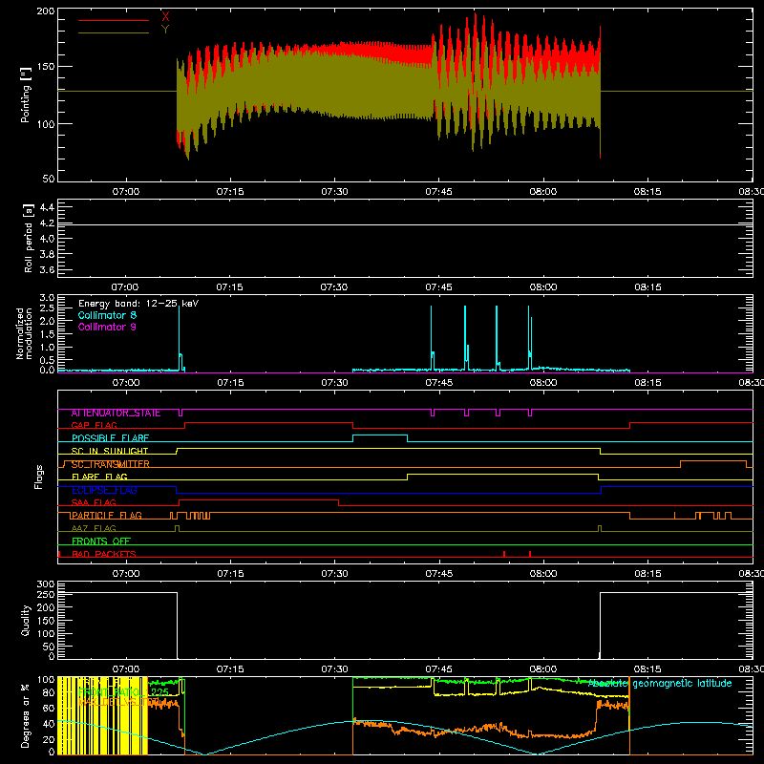
Task: Click the SC_IN_SUNLIGHT label
Action: click(x=110, y=451)
